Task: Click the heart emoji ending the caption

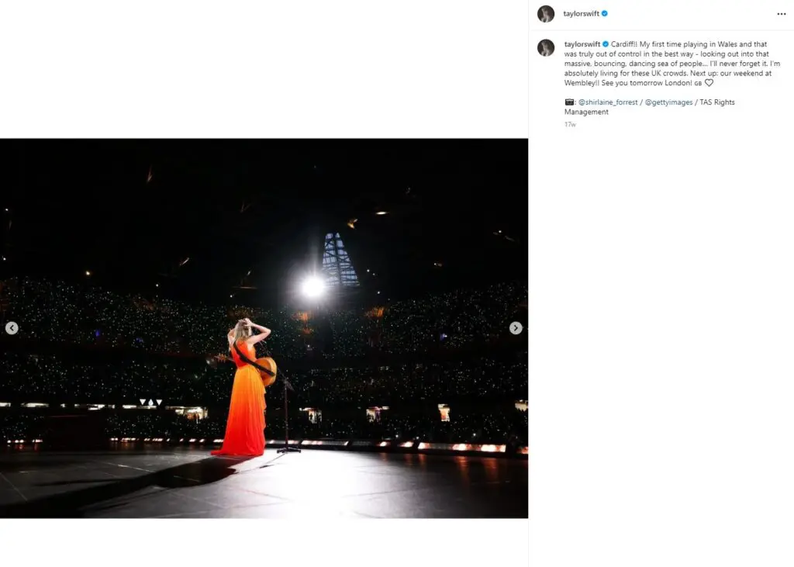Action: pyautogui.click(x=709, y=83)
